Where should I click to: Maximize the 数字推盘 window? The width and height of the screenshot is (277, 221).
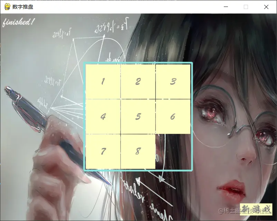click(246, 7)
